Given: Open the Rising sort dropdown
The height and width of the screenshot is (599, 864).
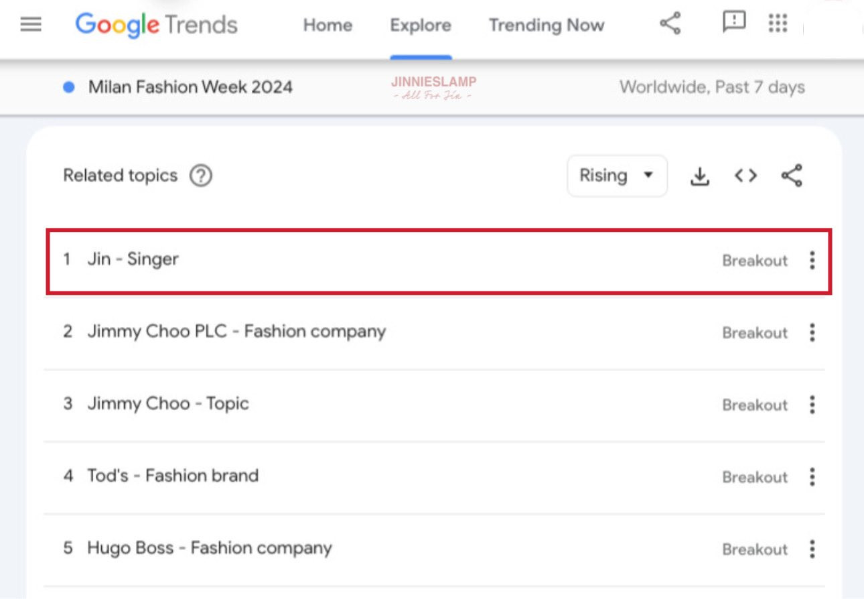Looking at the screenshot, I should pyautogui.click(x=616, y=176).
